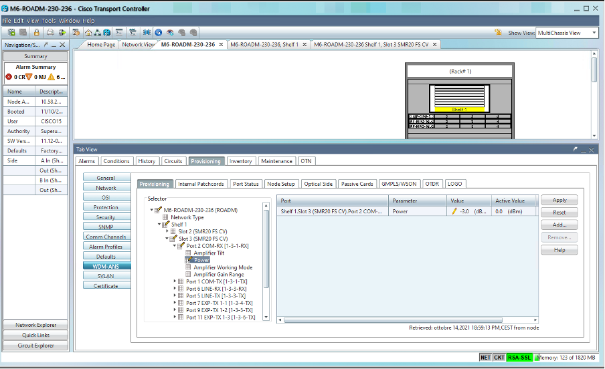Click the Apply button
This screenshot has height=369, width=605.
pyautogui.click(x=559, y=200)
